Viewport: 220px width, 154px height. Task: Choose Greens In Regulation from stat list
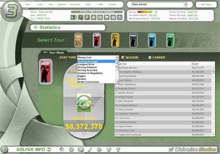[96, 73]
